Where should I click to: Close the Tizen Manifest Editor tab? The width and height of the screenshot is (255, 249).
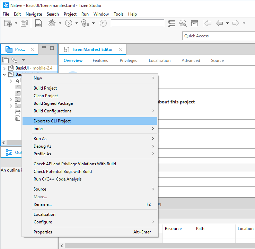[120, 49]
